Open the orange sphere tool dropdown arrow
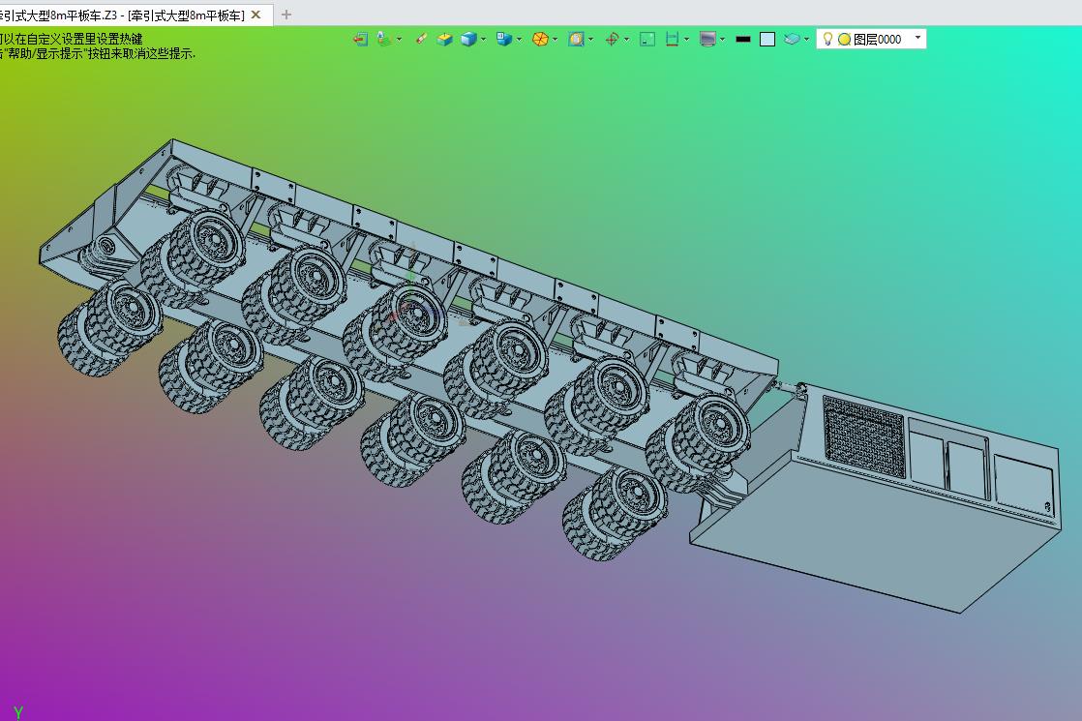The width and height of the screenshot is (1082, 721). click(x=555, y=40)
